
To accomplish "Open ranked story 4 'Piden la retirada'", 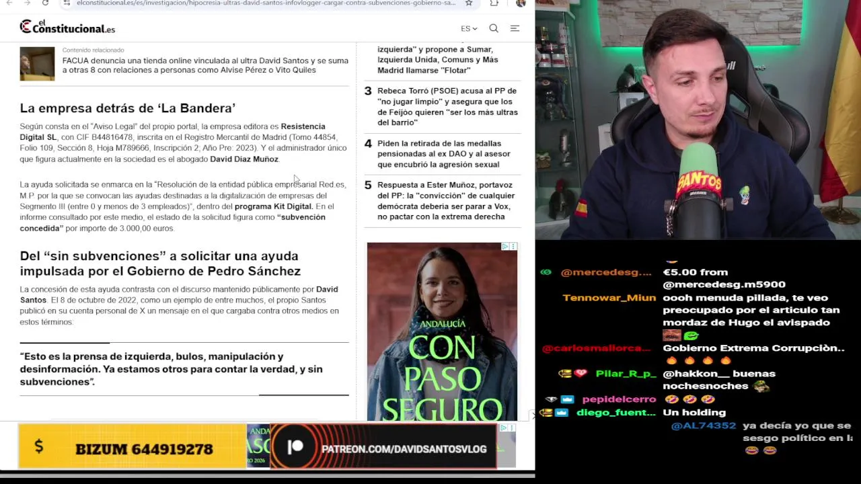I will [444, 154].
